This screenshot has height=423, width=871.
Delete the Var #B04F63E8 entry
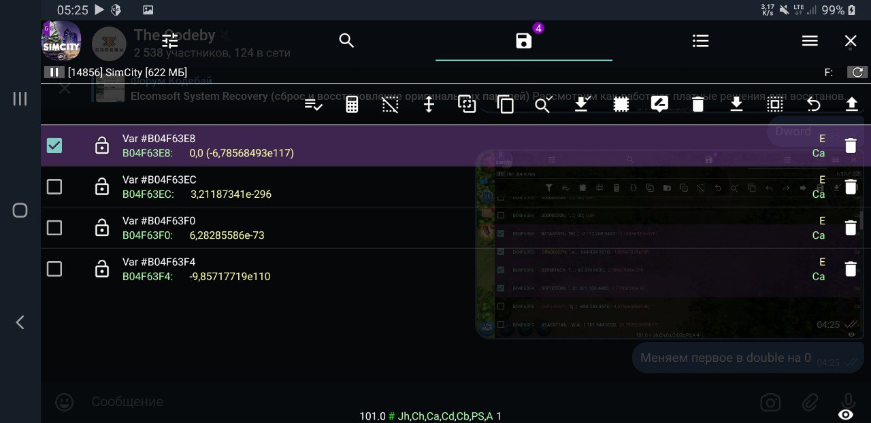tap(851, 146)
